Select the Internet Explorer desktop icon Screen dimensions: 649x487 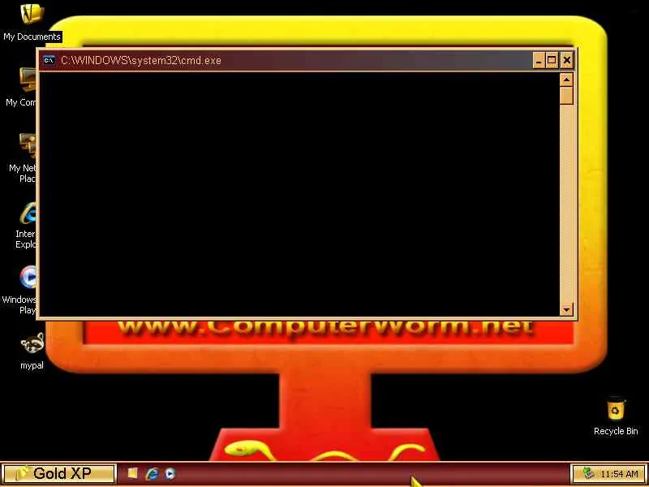28,212
